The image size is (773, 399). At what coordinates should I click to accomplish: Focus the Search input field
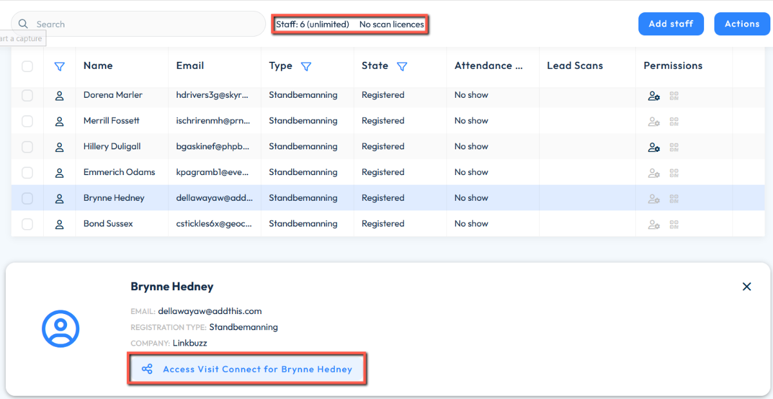[x=138, y=24]
